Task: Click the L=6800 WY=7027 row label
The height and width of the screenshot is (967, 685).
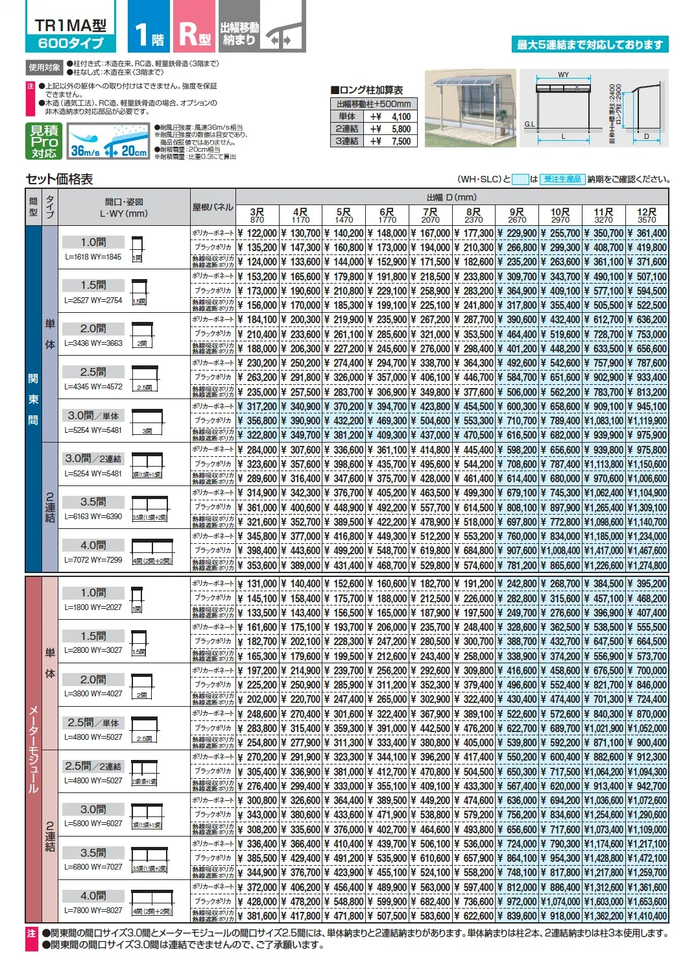Action: [93, 867]
